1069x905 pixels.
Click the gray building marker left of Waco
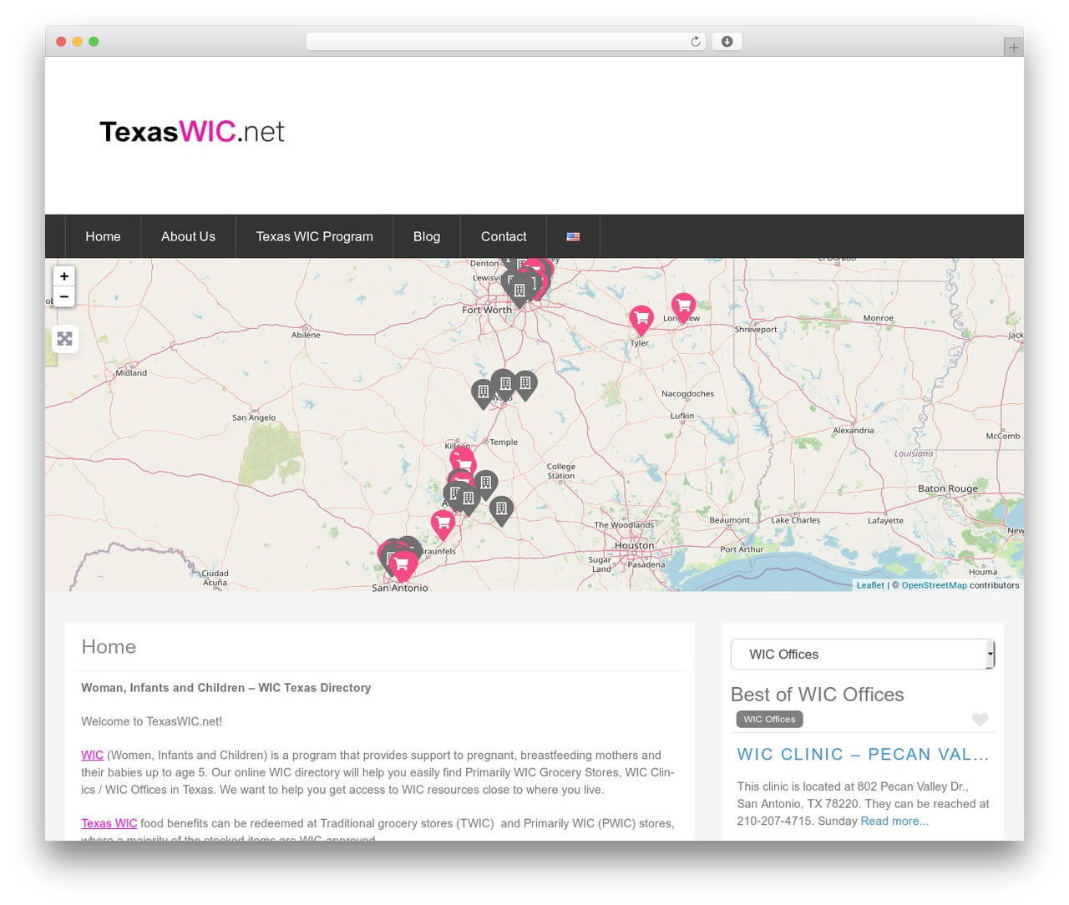483,393
